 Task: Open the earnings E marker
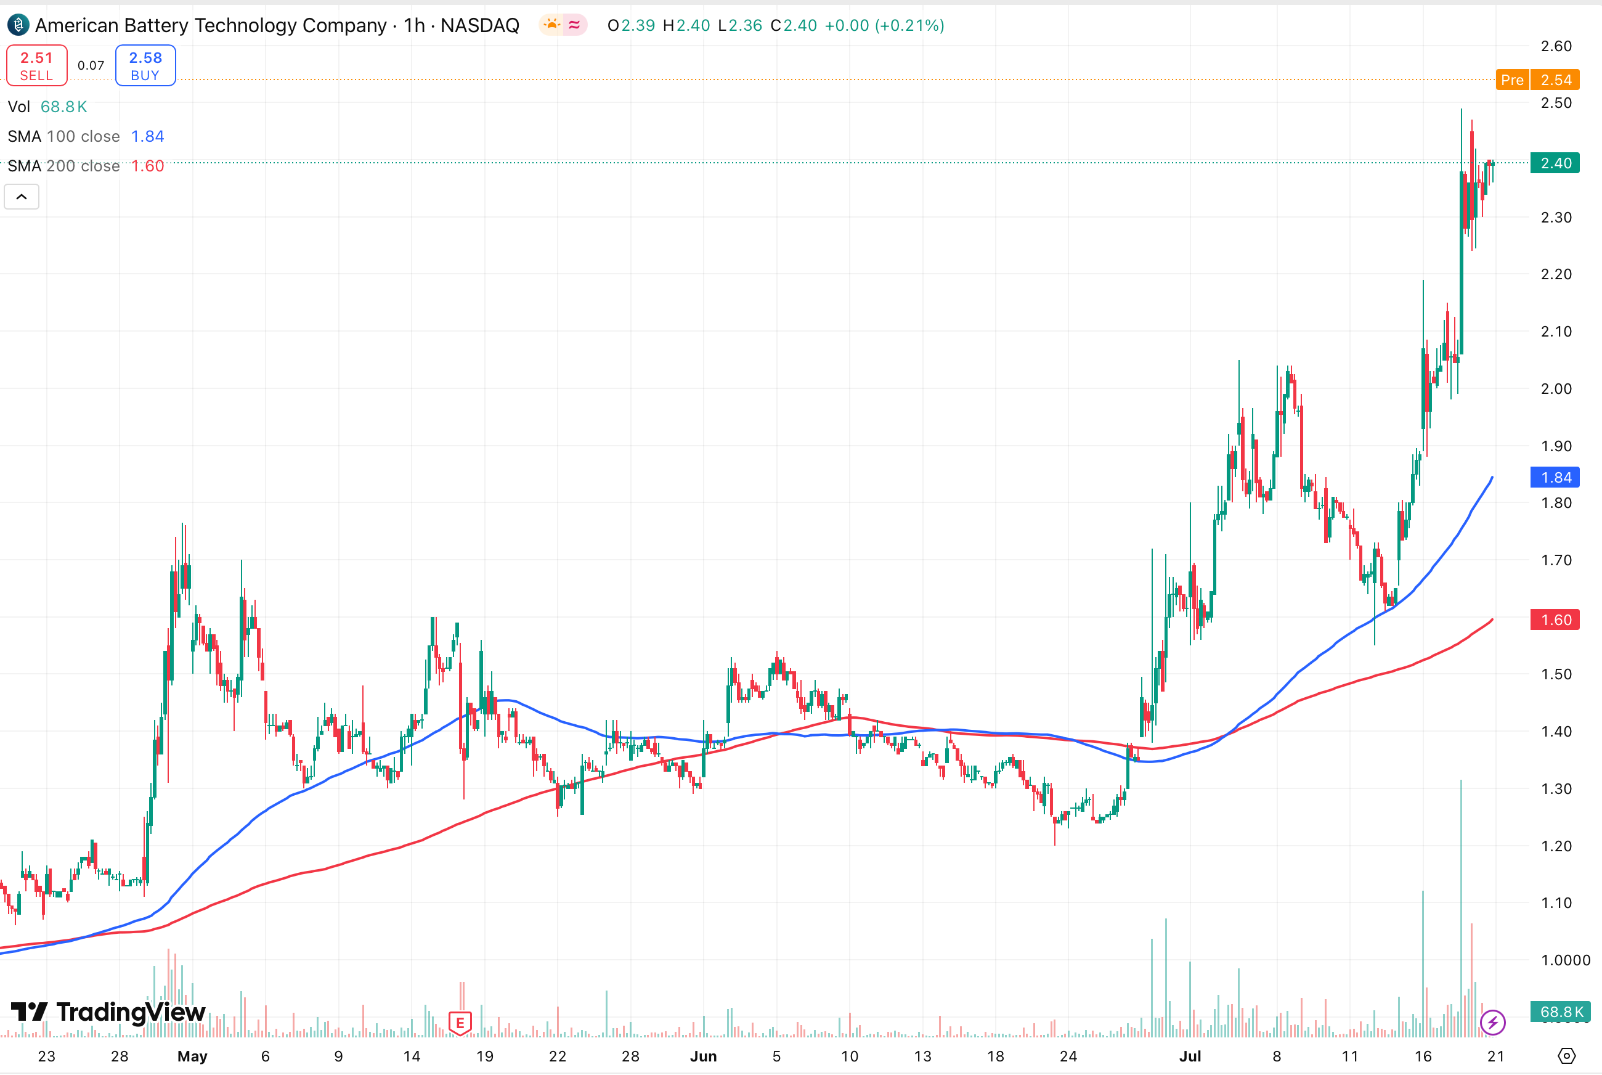coord(460,1023)
